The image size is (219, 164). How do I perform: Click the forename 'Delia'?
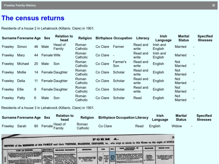click(x=21, y=81)
